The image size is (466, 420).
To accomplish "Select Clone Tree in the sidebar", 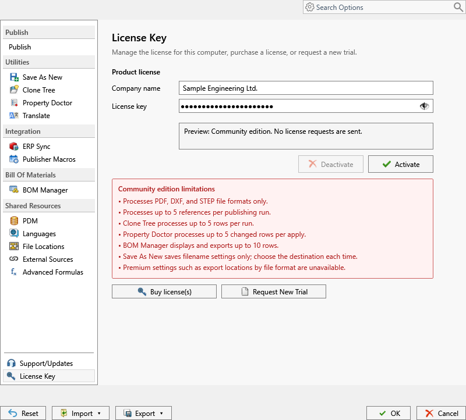I will [49, 90].
